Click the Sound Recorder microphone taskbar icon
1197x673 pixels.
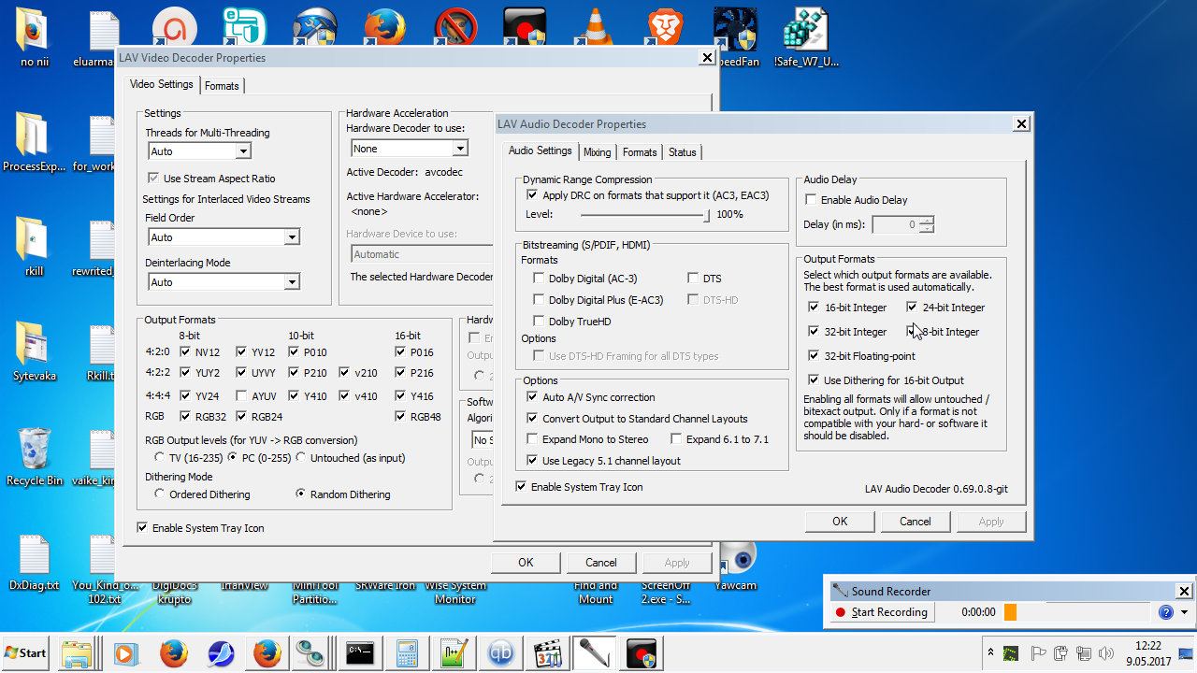click(x=594, y=652)
